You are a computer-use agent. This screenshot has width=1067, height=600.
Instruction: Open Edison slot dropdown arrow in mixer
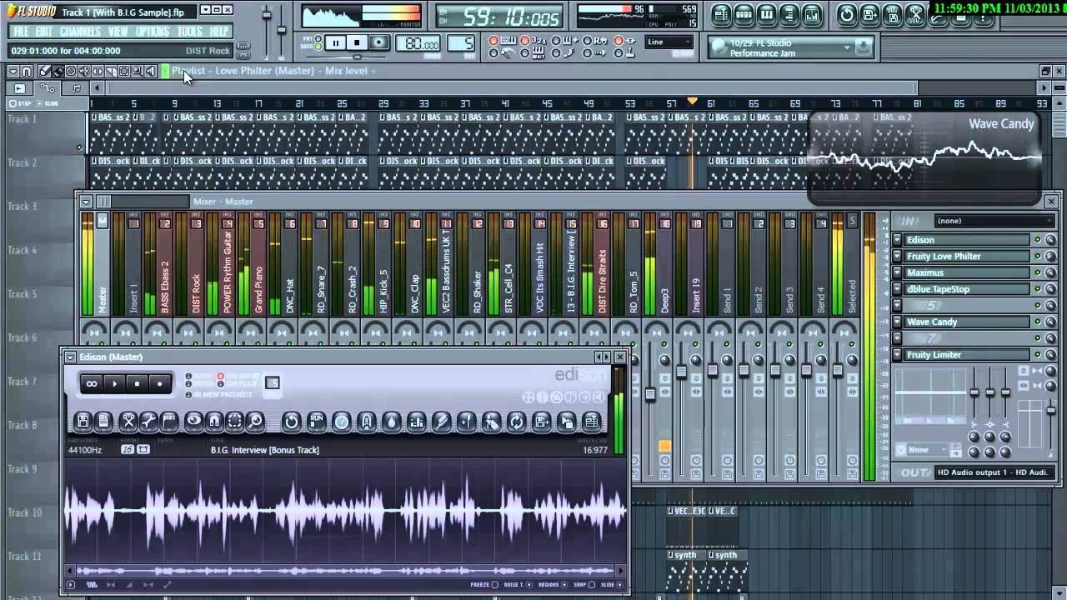coord(897,240)
